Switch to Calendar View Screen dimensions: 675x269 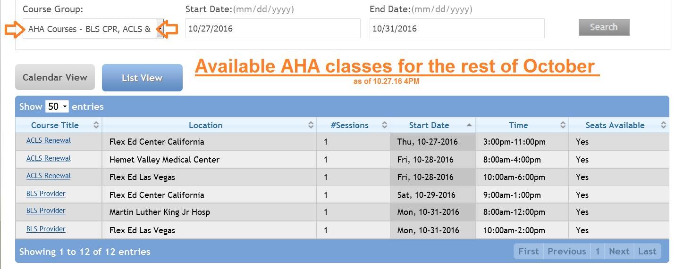(55, 77)
